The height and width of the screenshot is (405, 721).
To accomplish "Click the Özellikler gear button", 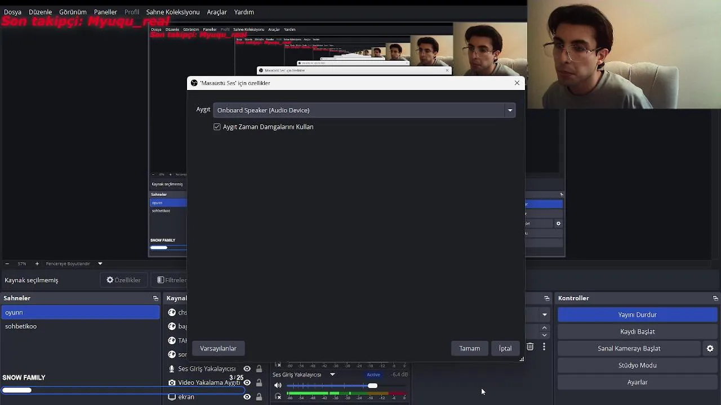I will point(123,280).
